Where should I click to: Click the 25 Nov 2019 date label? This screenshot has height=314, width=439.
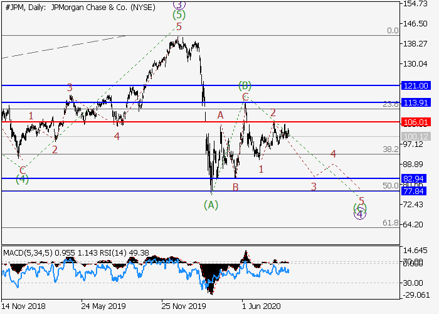tap(182, 307)
